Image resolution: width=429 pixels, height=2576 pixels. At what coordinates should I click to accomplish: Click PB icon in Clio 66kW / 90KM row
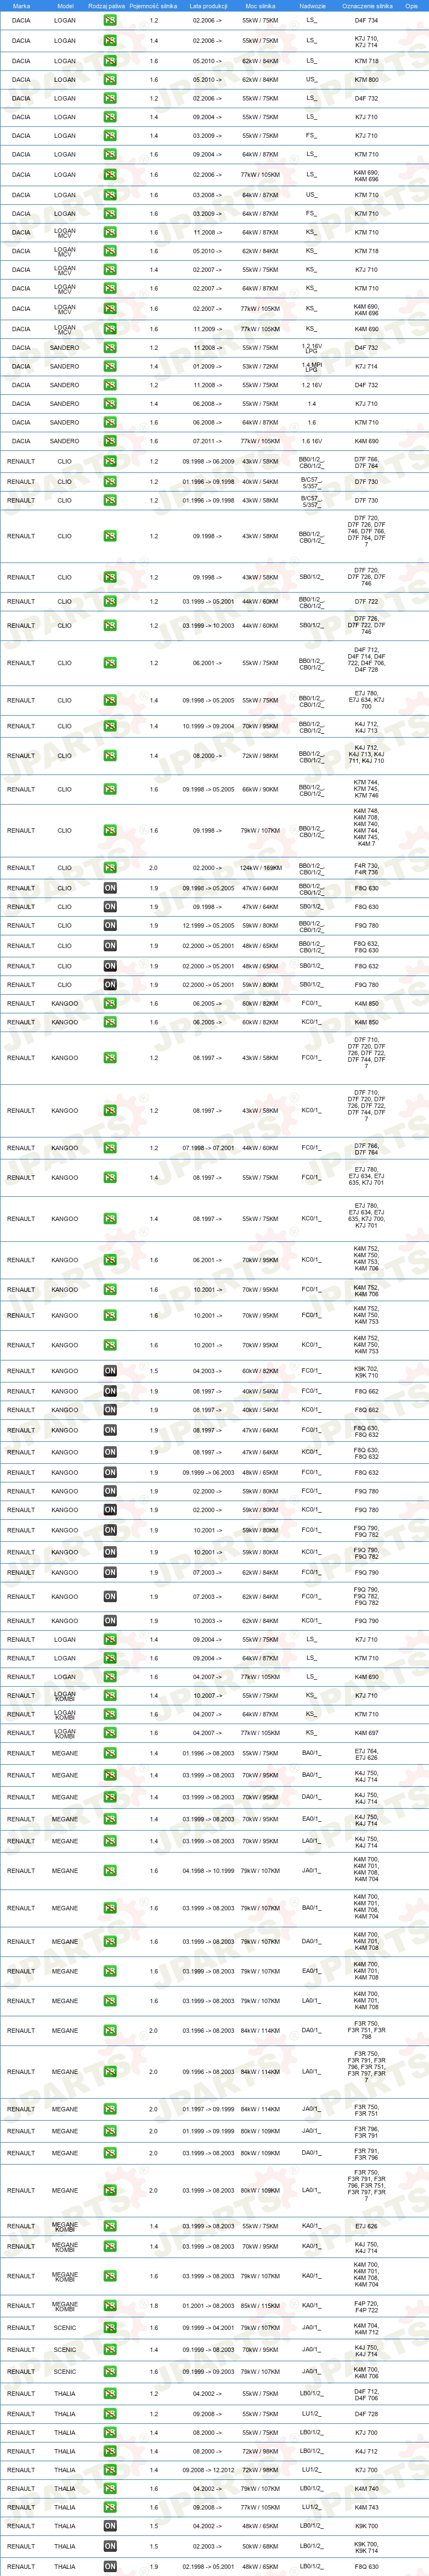(x=110, y=789)
